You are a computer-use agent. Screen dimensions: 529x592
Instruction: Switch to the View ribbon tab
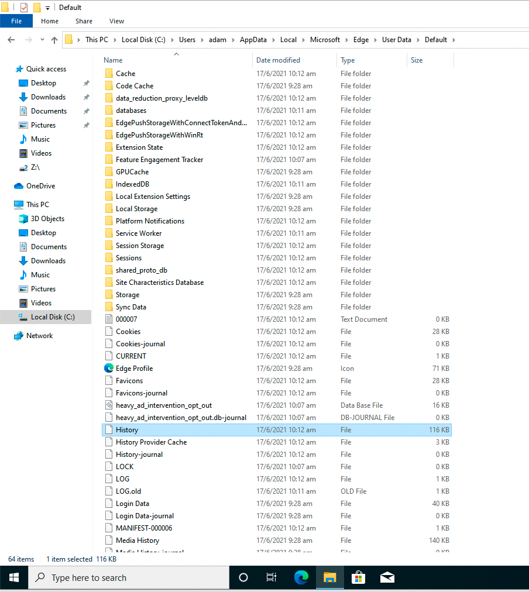[x=116, y=21]
